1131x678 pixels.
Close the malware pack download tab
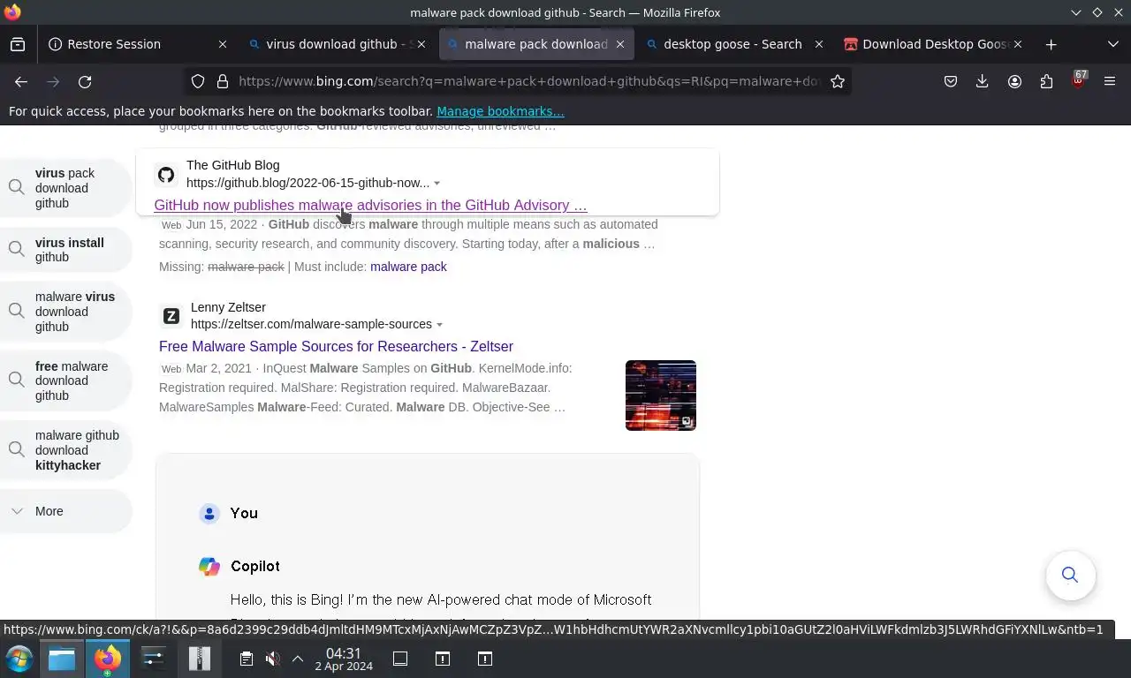click(620, 44)
